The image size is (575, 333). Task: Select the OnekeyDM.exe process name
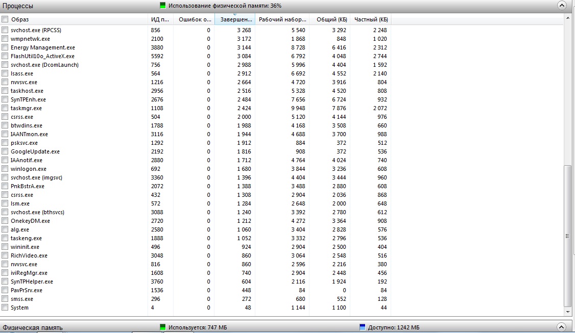(31, 221)
